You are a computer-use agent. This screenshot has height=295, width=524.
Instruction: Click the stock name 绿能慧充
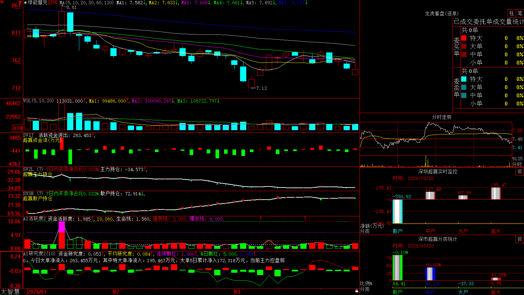click(38, 3)
